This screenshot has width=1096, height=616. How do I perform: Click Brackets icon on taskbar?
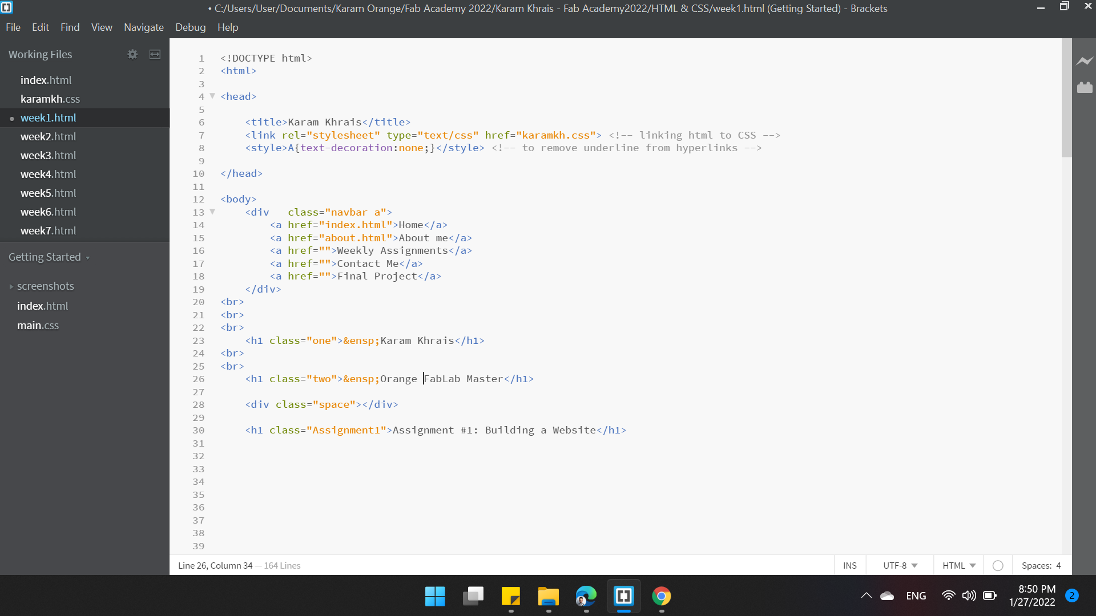click(x=623, y=596)
